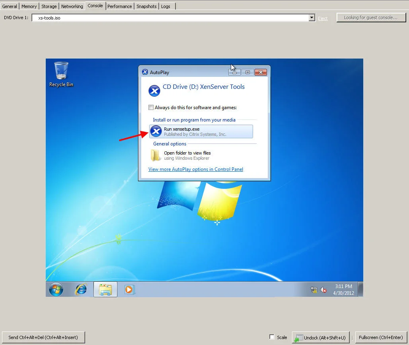This screenshot has height=345, width=409.
Task: Switch to the Performance tab
Action: click(x=119, y=6)
